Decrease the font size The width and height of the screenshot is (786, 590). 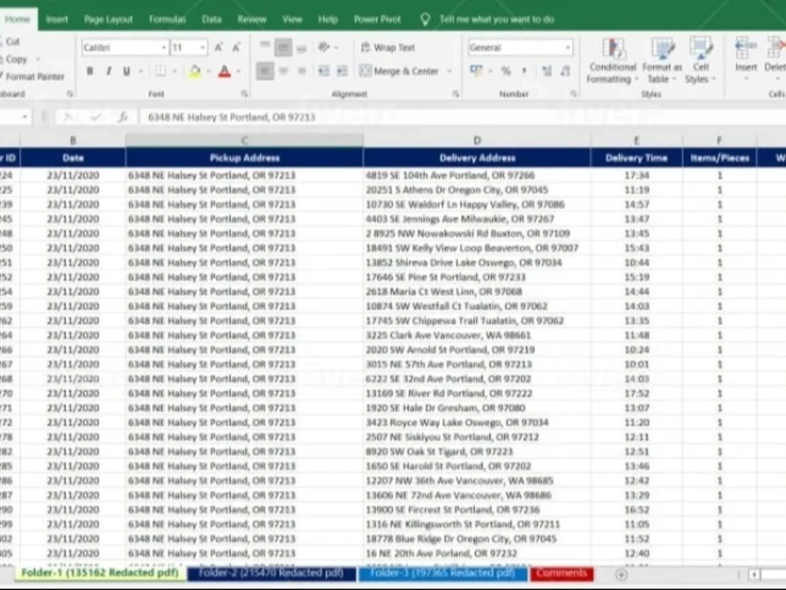pos(236,48)
